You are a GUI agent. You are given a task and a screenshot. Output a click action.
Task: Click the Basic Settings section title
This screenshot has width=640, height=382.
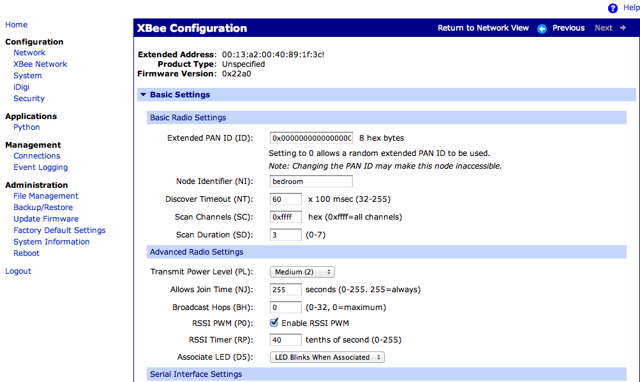[180, 94]
